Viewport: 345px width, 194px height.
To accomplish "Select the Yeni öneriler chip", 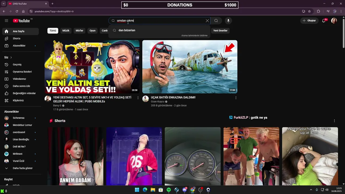I will click(x=220, y=31).
